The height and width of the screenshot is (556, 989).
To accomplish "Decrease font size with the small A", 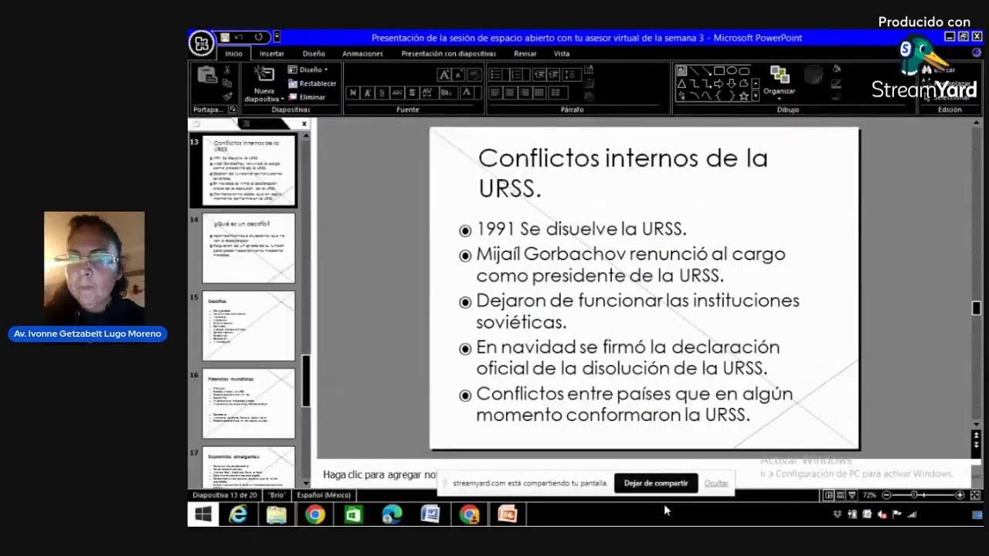I will [x=459, y=75].
